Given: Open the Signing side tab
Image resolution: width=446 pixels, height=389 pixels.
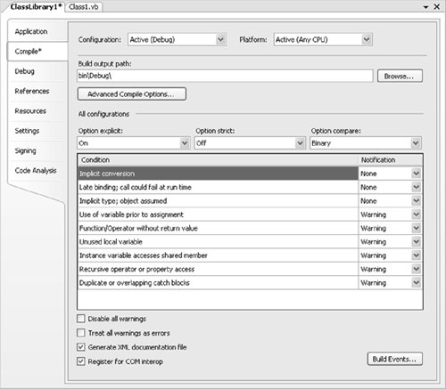Looking at the screenshot, I should click(x=26, y=150).
